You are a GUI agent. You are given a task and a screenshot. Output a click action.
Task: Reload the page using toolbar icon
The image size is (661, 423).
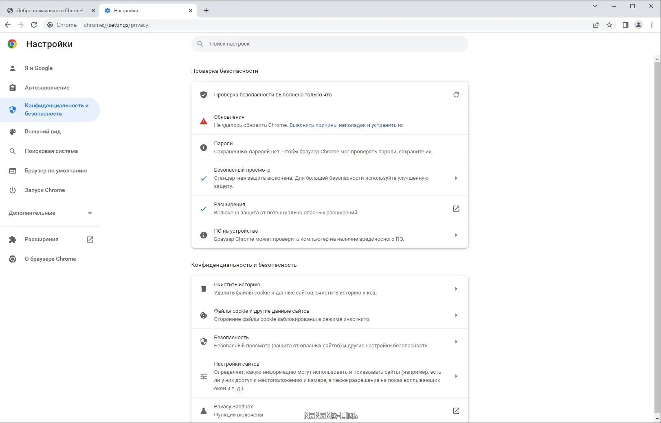34,25
